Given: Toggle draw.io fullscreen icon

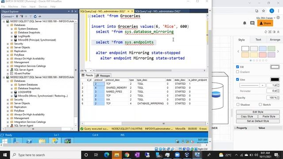Looking at the screenshot, I should 270,32.
